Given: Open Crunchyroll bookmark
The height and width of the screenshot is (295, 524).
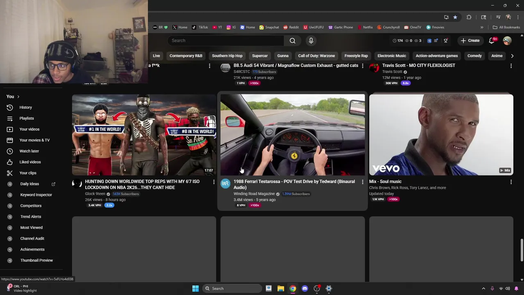Looking at the screenshot, I should [x=388, y=27].
